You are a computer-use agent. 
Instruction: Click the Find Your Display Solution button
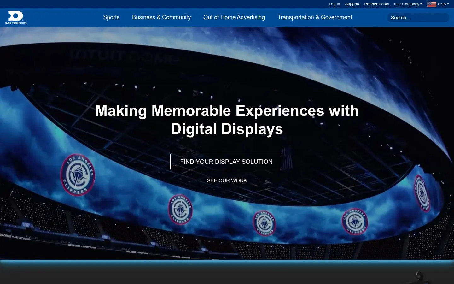pyautogui.click(x=226, y=162)
